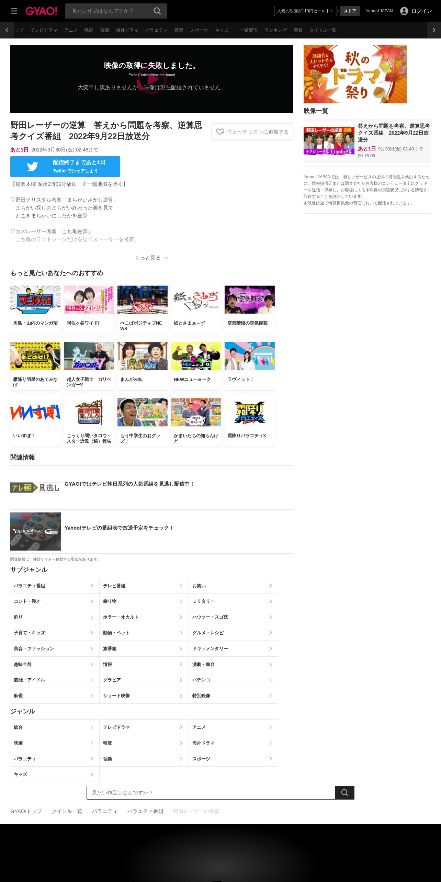Select スポーツ in top navigation
Image resolution: width=441 pixels, height=882 pixels.
click(x=199, y=30)
